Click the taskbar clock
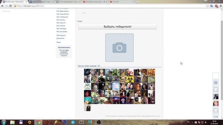 coord(214,122)
